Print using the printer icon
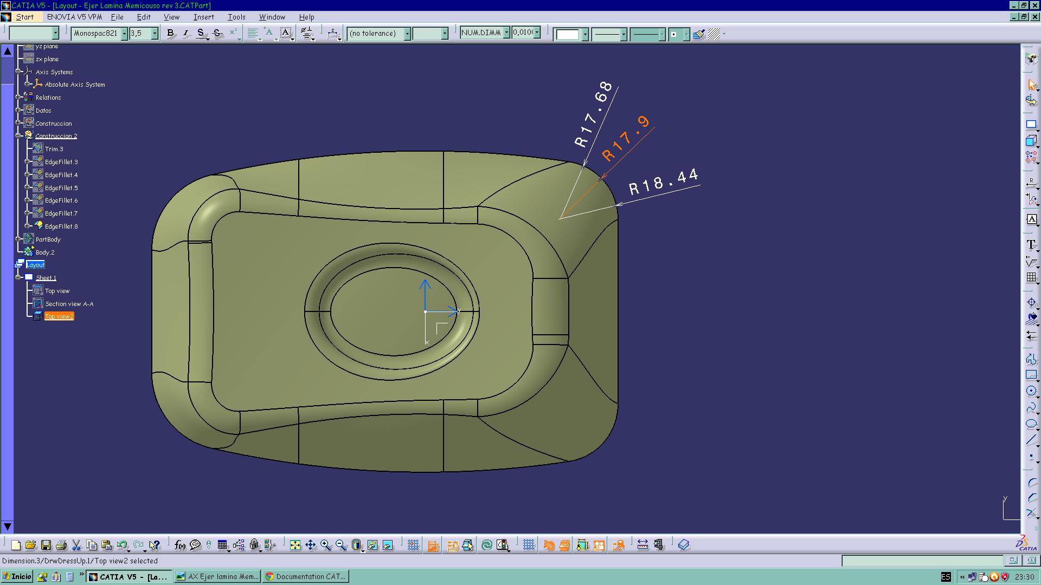 pos(61,545)
